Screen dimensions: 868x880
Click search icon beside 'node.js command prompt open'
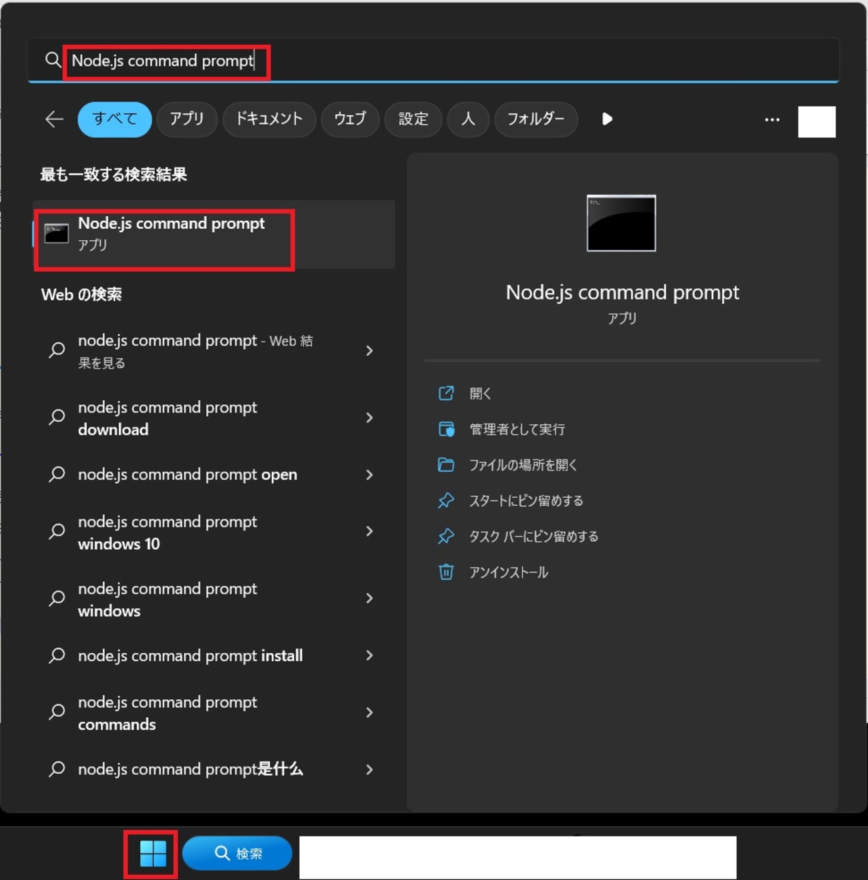click(57, 474)
